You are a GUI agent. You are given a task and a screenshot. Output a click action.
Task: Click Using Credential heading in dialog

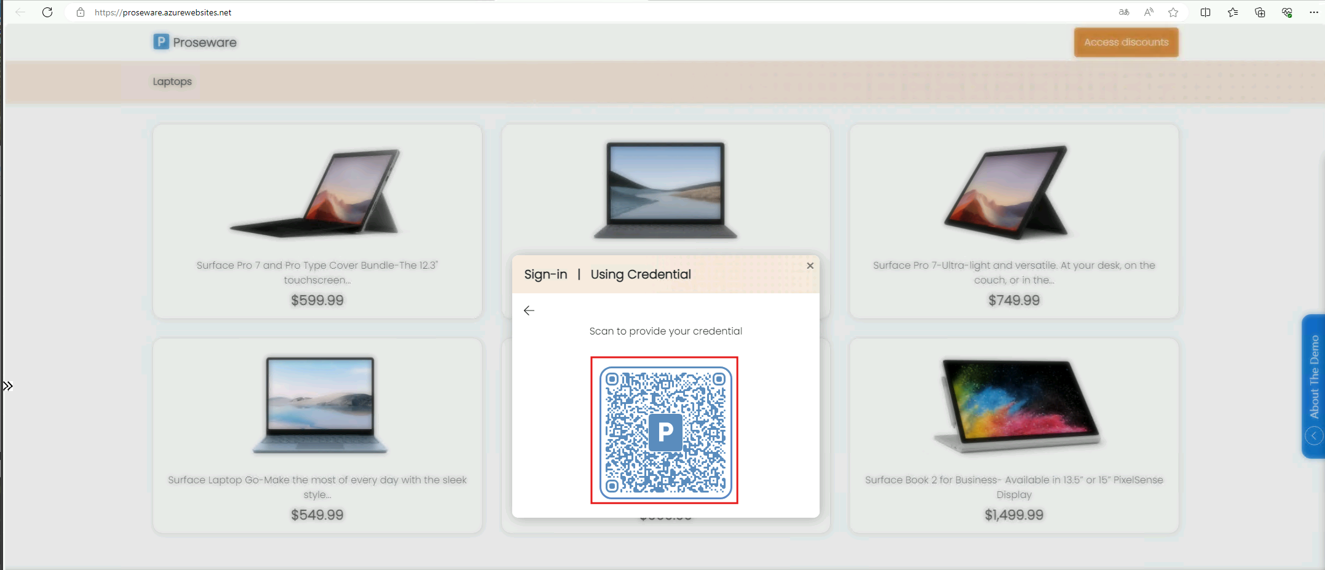(x=641, y=274)
